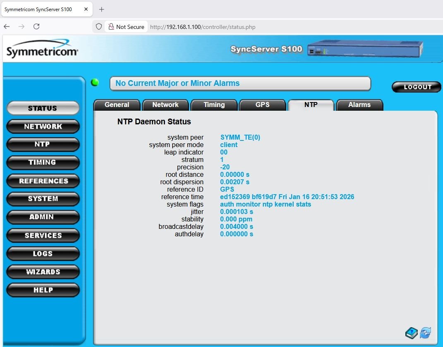Open the SERVICES sidebar section
The height and width of the screenshot is (347, 443).
click(43, 235)
